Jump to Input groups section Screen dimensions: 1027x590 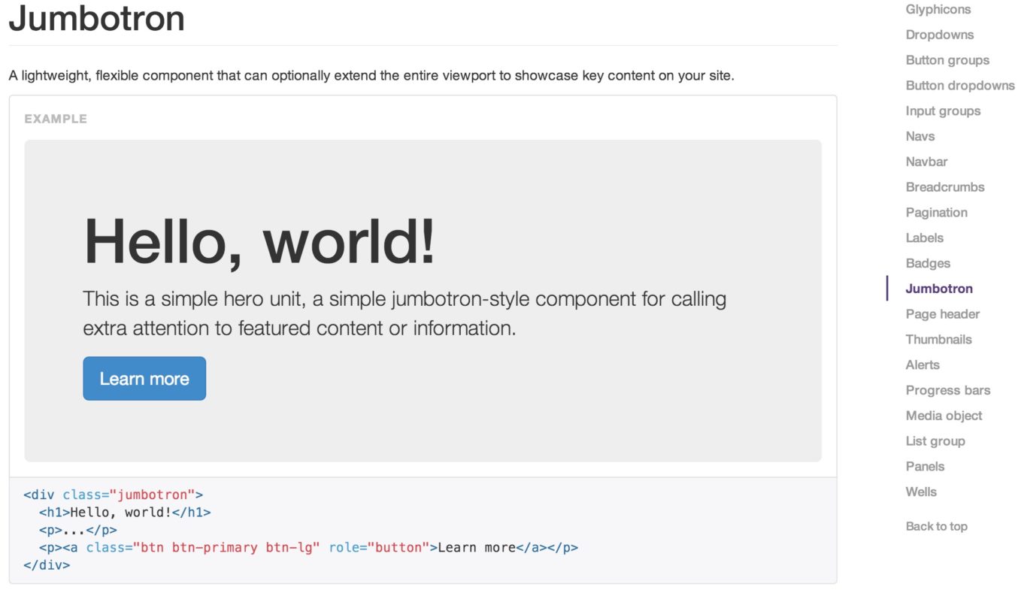(943, 111)
